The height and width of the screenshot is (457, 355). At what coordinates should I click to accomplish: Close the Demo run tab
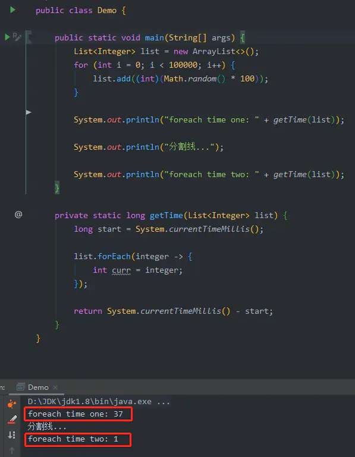pos(55,387)
